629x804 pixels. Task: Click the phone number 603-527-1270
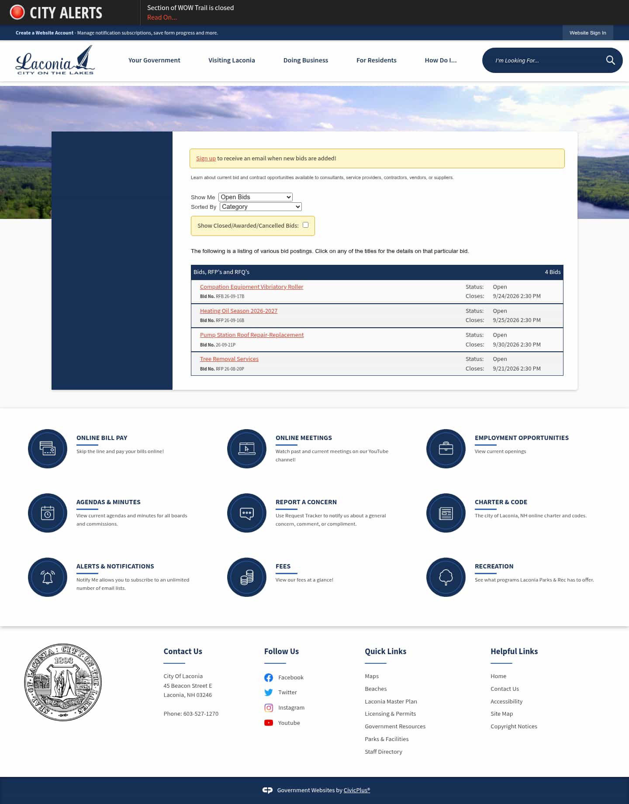pos(201,714)
